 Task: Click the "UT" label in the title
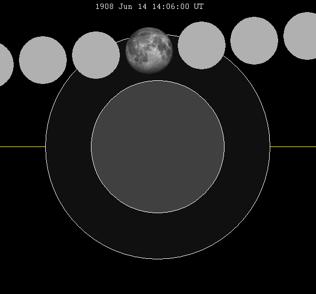pyautogui.click(x=198, y=7)
